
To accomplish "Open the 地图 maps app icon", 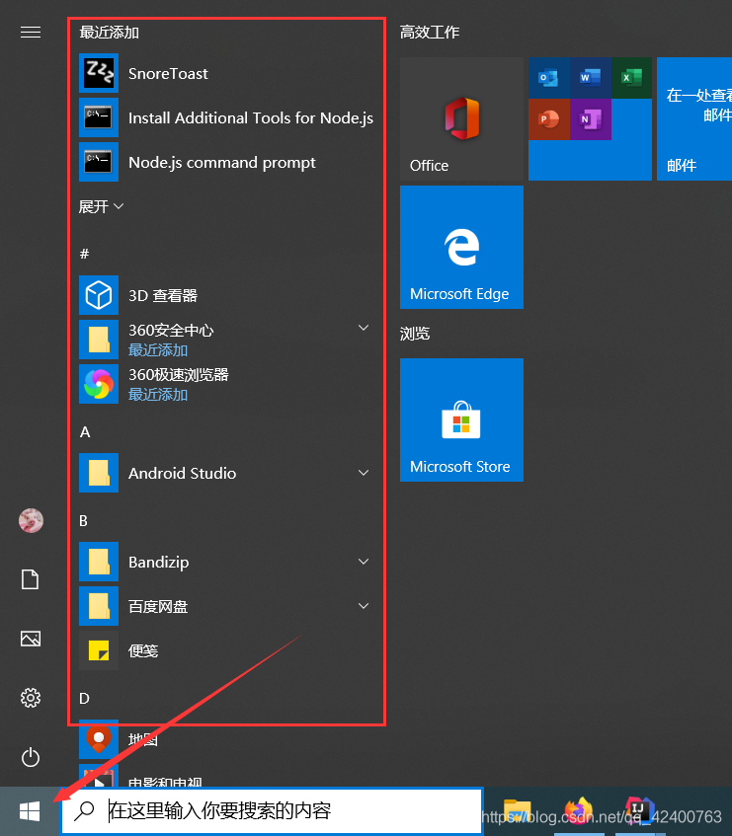I will 99,739.
